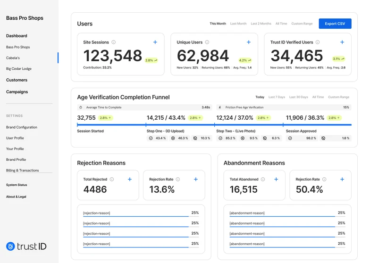Image resolution: width=370 pixels, height=263 pixels.
Task: Choose Custom Range in Users filter
Action: click(302, 24)
